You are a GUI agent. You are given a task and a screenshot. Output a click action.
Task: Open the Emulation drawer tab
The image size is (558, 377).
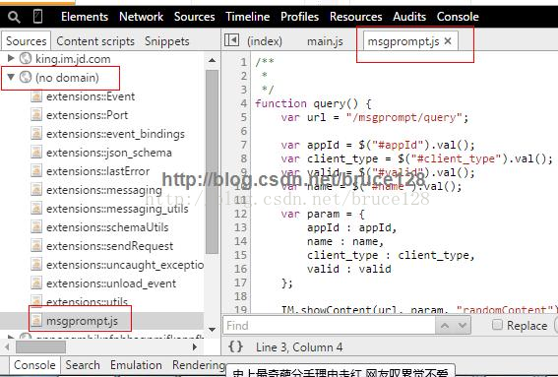pos(136,365)
